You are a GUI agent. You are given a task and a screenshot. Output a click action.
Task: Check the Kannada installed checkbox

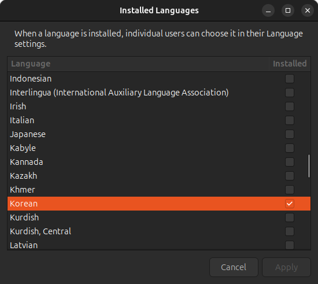click(290, 162)
